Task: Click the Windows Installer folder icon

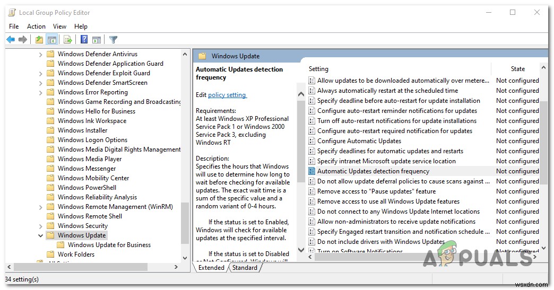Action: pyautogui.click(x=51, y=130)
